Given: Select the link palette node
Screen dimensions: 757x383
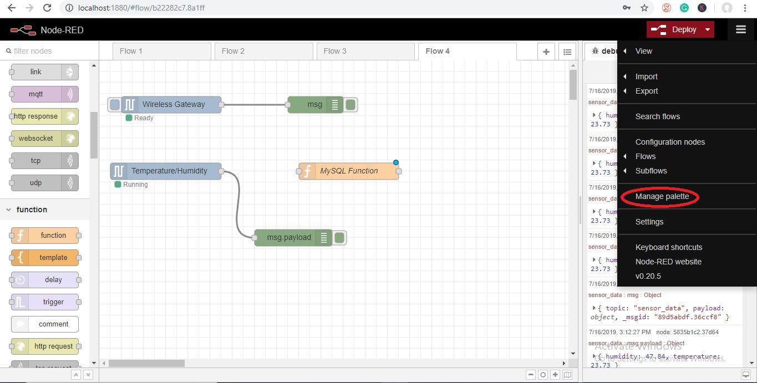Looking at the screenshot, I should click(44, 72).
